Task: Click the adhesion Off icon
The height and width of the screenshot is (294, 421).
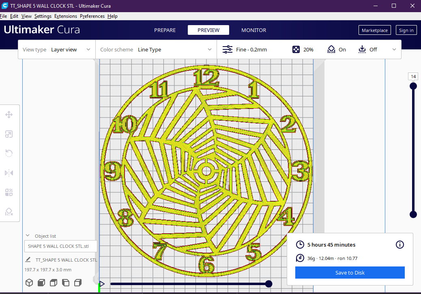Action: coord(362,49)
